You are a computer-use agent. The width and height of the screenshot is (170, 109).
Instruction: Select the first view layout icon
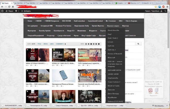[x=86, y=44]
